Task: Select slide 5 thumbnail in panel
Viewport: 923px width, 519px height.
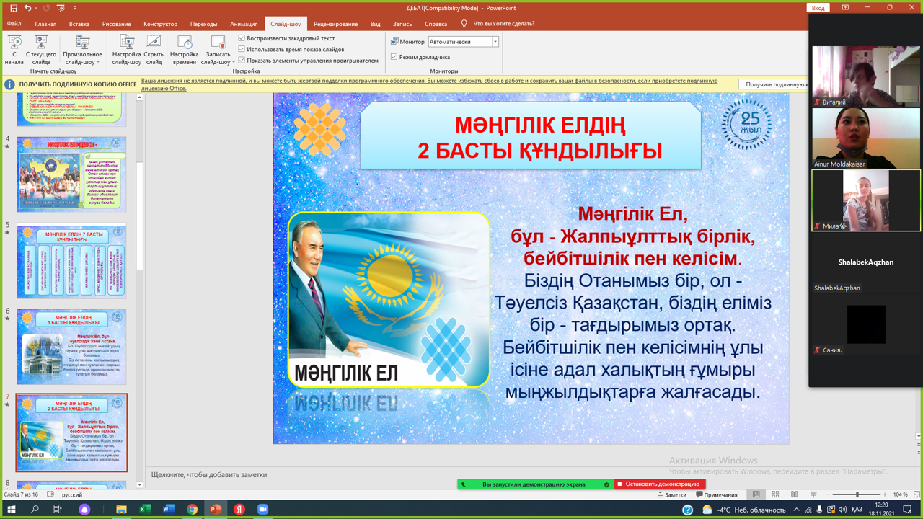Action: (71, 260)
